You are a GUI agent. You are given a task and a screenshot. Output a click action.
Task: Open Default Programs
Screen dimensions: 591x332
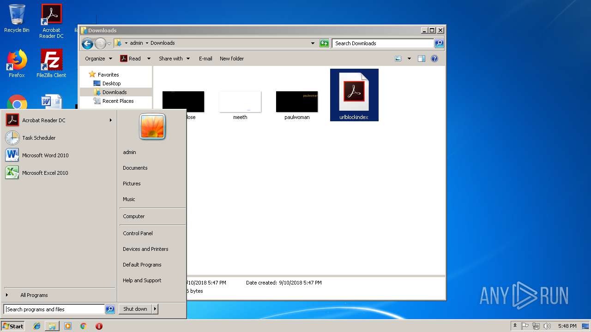pyautogui.click(x=142, y=265)
